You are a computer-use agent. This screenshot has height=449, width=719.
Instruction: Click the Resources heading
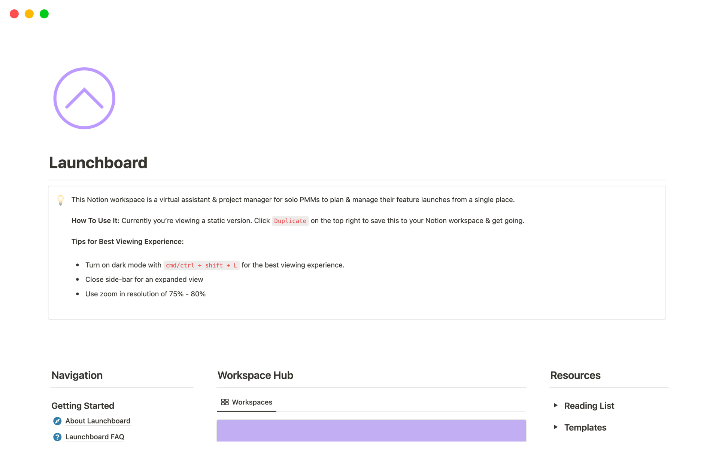coord(575,375)
